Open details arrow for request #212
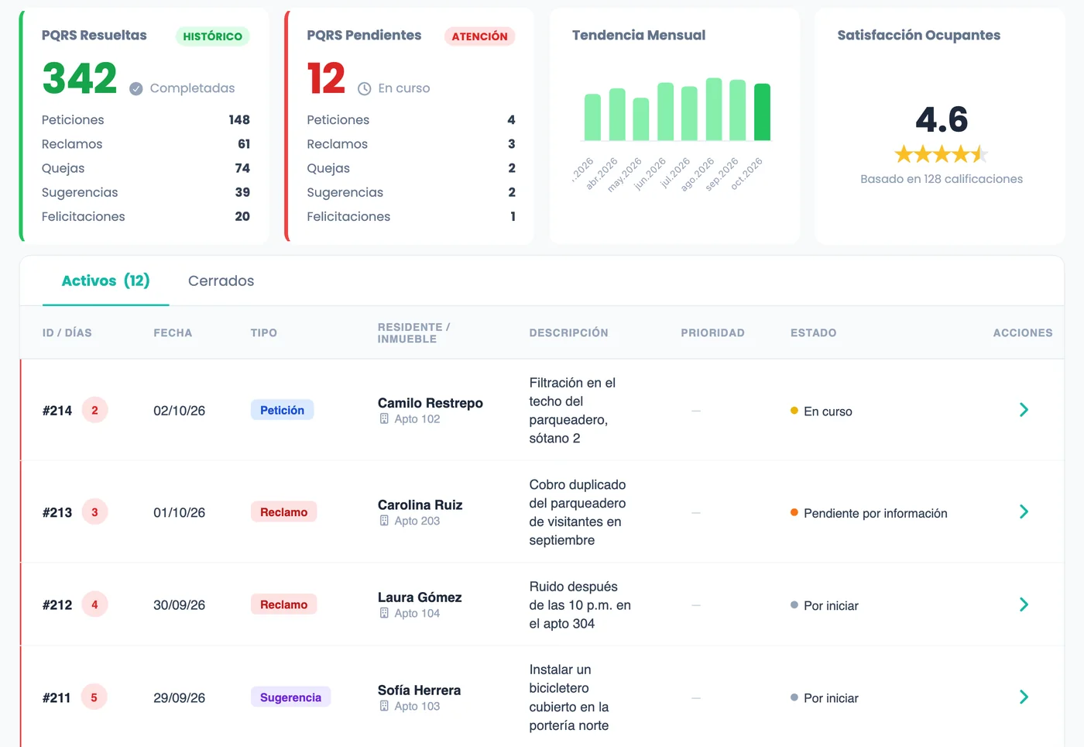The width and height of the screenshot is (1084, 747). [x=1024, y=604]
